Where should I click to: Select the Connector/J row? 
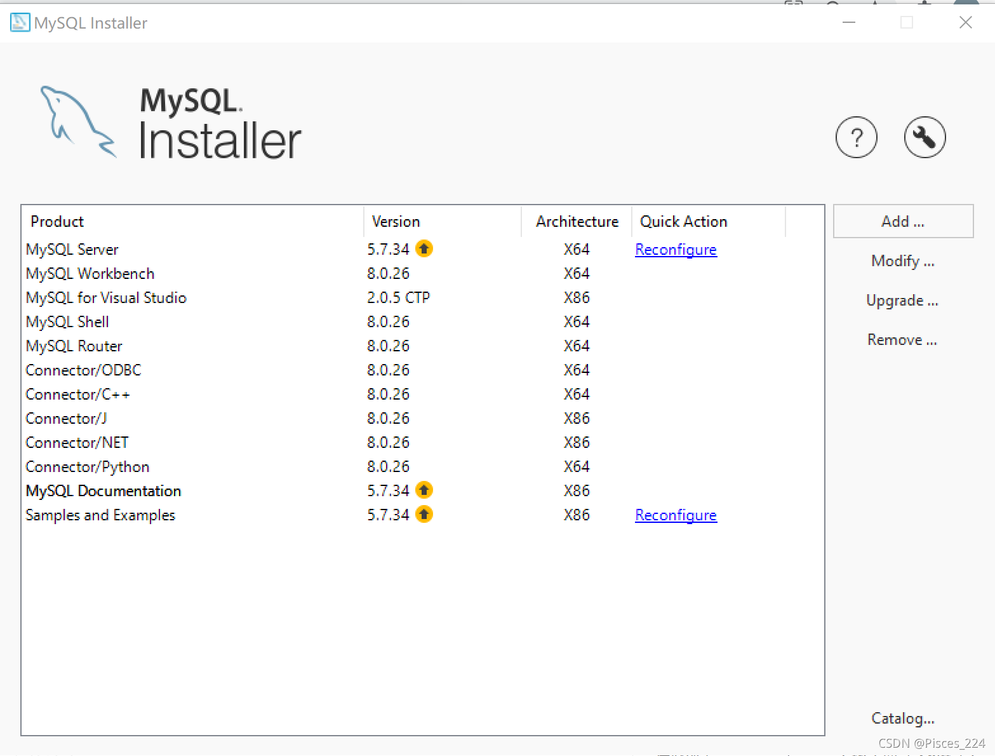422,419
